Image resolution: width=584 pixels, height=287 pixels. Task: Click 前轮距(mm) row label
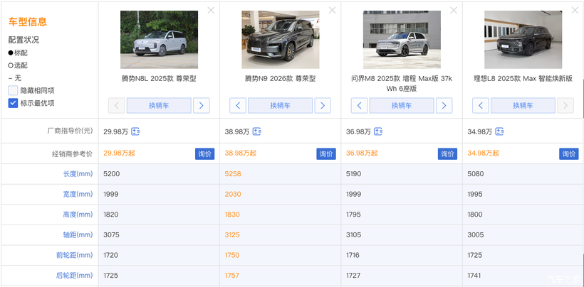pos(75,256)
